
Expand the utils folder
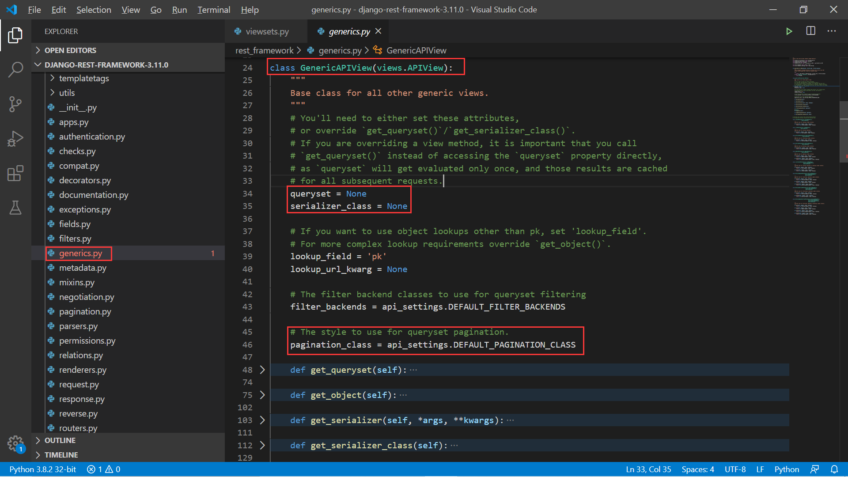[67, 93]
